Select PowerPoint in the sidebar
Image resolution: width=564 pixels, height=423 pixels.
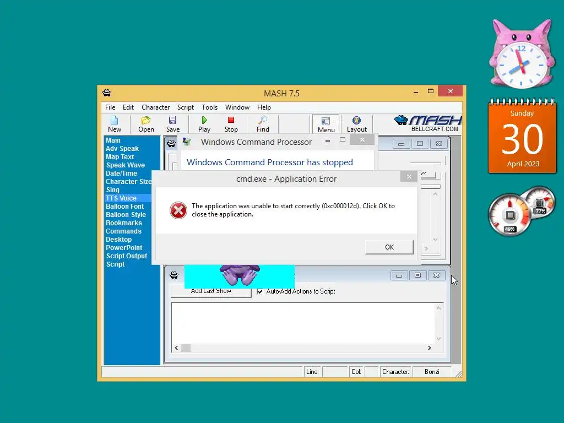(x=124, y=248)
